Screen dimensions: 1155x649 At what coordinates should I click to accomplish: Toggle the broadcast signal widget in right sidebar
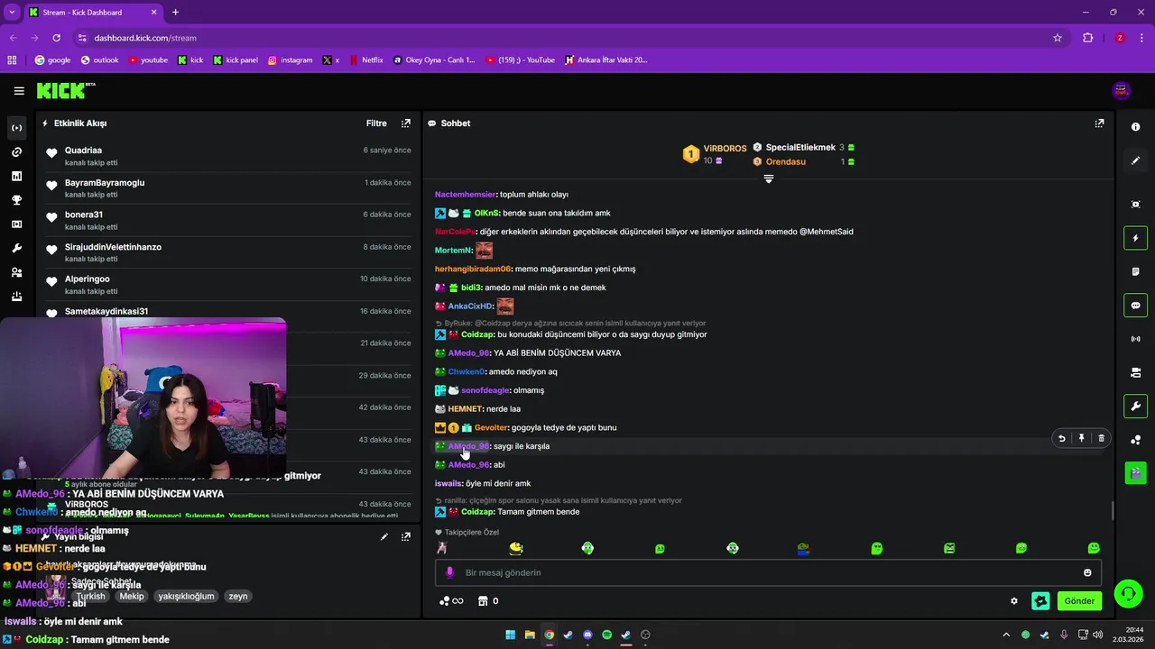coord(1135,339)
